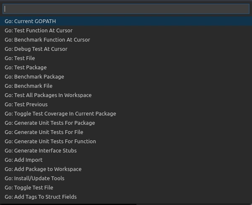Choose Go: Benchmark Function At Cursor
The height and width of the screenshot is (205, 252).
(126, 40)
